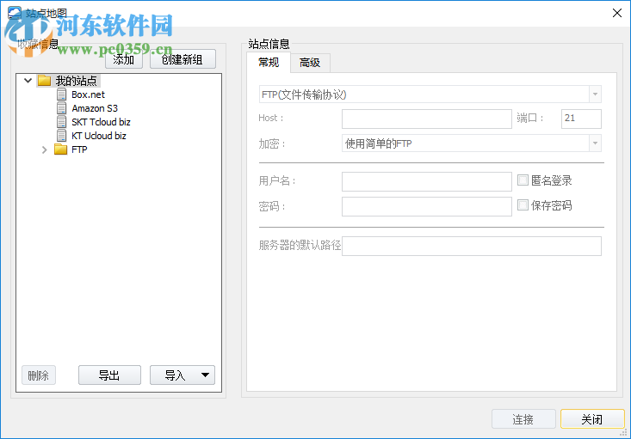Focus the 端口 port field
Image resolution: width=631 pixels, height=439 pixels.
(x=581, y=119)
